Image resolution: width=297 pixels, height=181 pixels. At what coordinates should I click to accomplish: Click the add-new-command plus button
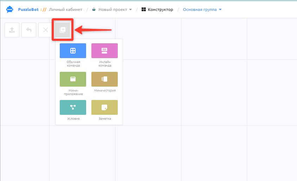[x=63, y=30]
